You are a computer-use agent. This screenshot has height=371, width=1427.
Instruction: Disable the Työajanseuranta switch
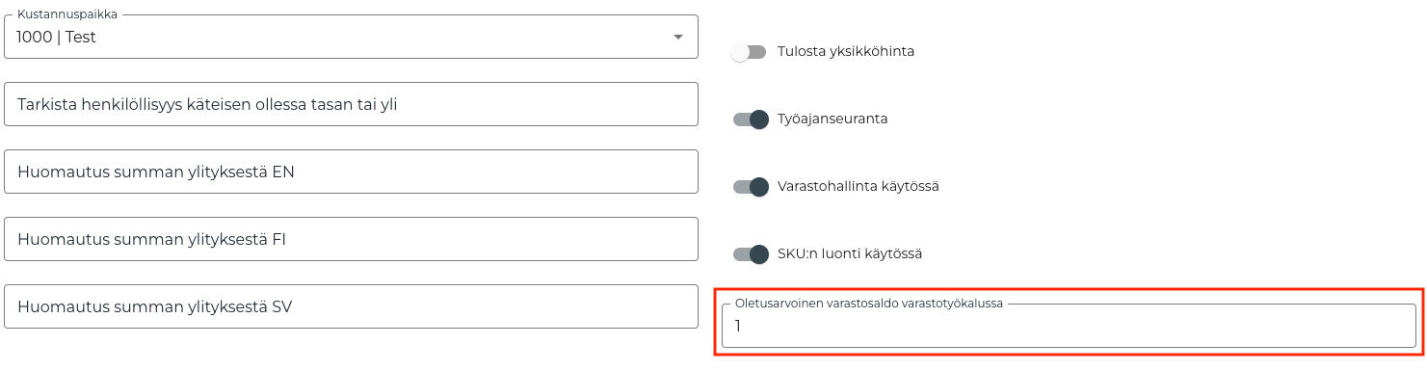751,119
